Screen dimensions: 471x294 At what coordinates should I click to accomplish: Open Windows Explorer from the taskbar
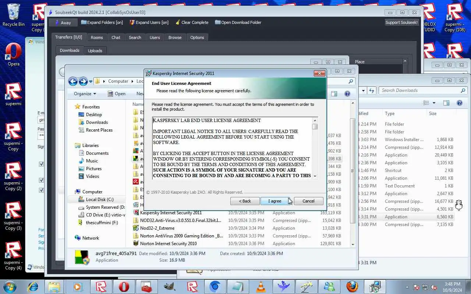[x=54, y=286]
